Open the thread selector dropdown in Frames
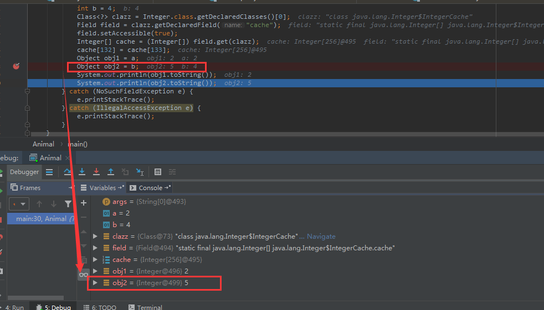 19,204
